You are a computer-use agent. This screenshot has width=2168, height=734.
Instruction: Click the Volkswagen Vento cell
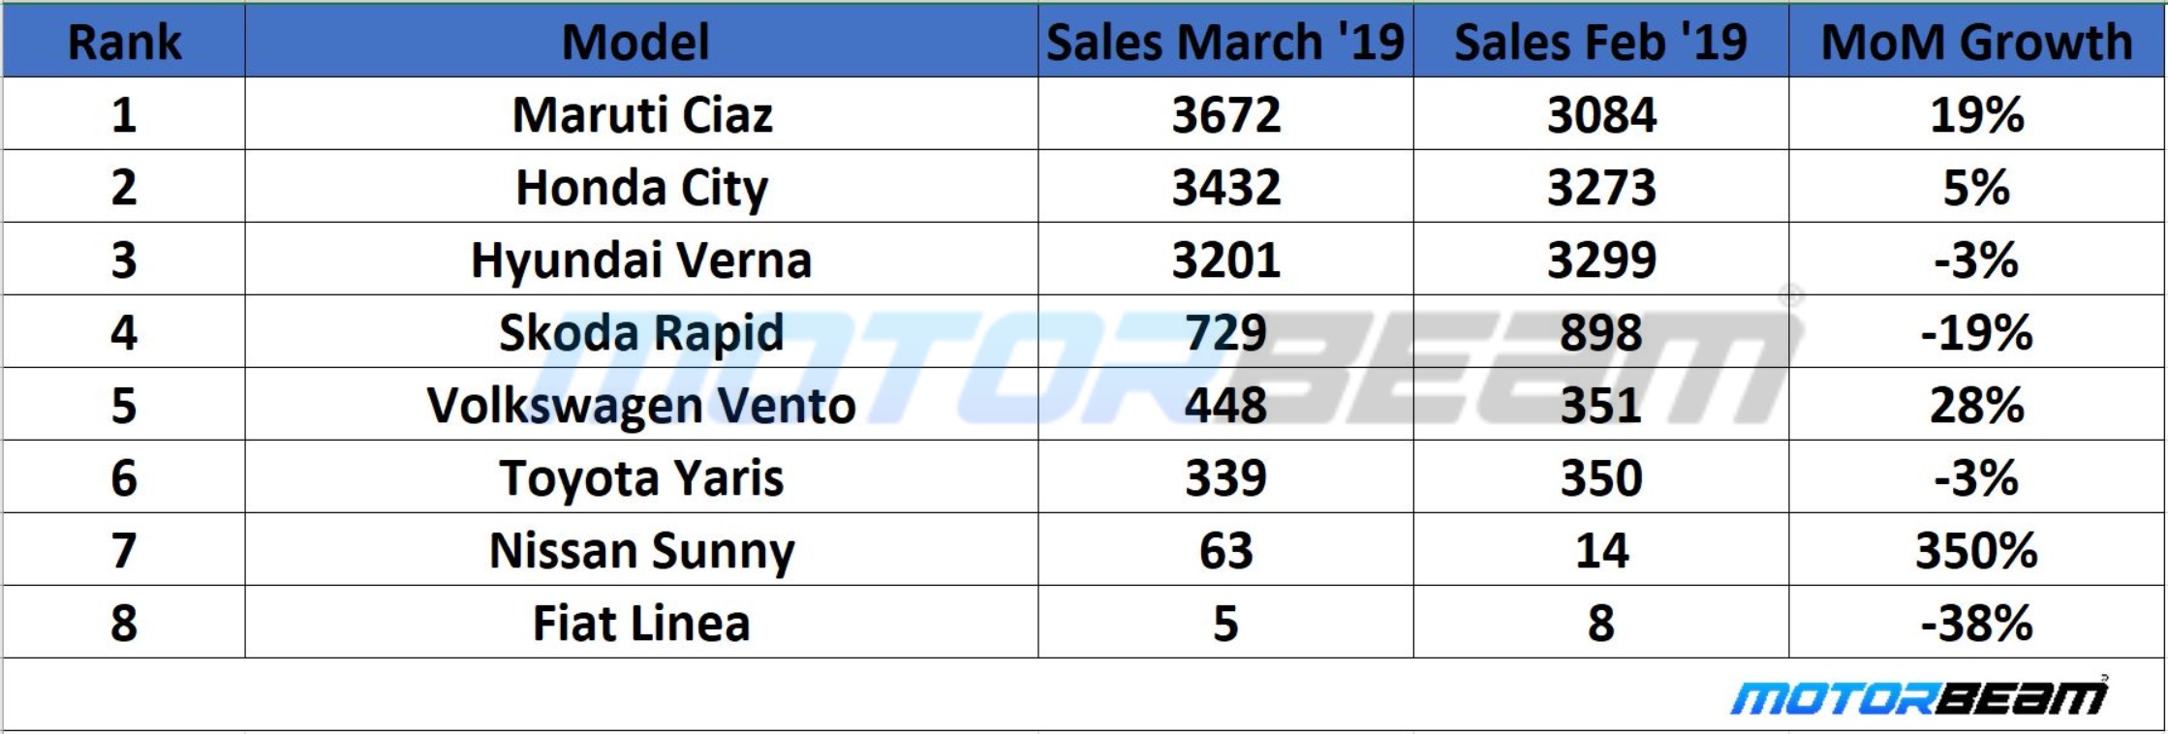coord(642,406)
